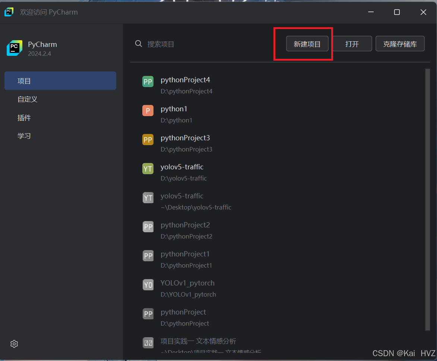Click the YO icon for YOLOv1_pytorch

pyautogui.click(x=148, y=285)
